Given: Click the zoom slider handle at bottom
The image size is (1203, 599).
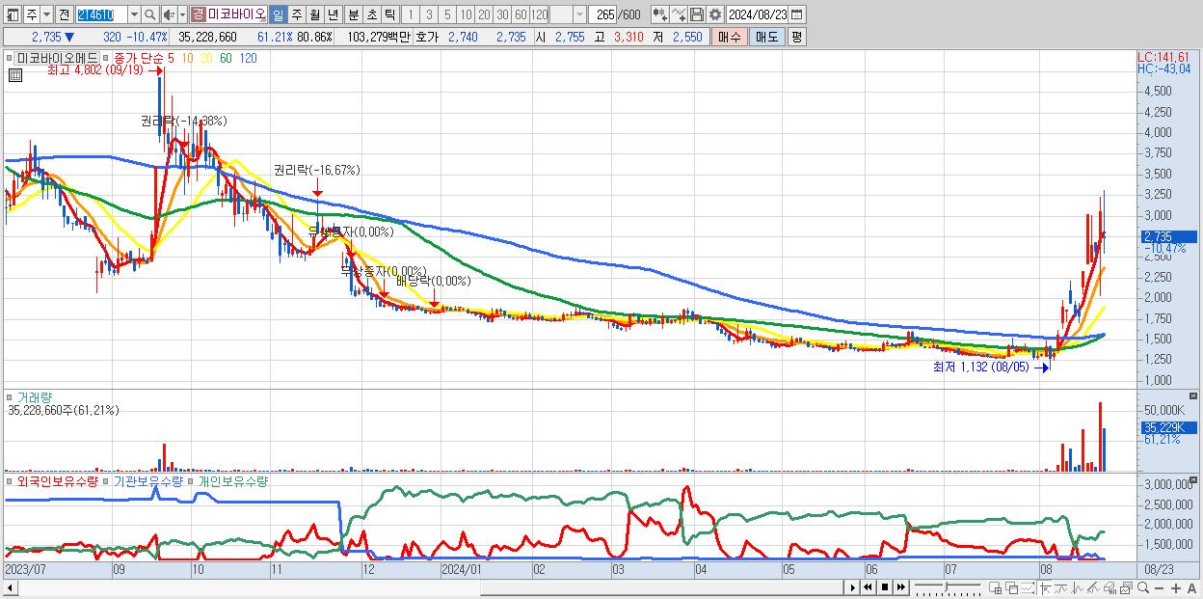Looking at the screenshot, I should pos(946,586).
